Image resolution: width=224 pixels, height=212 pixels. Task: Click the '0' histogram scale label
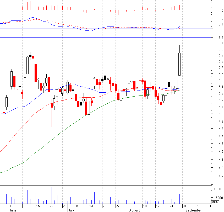click(222, 10)
